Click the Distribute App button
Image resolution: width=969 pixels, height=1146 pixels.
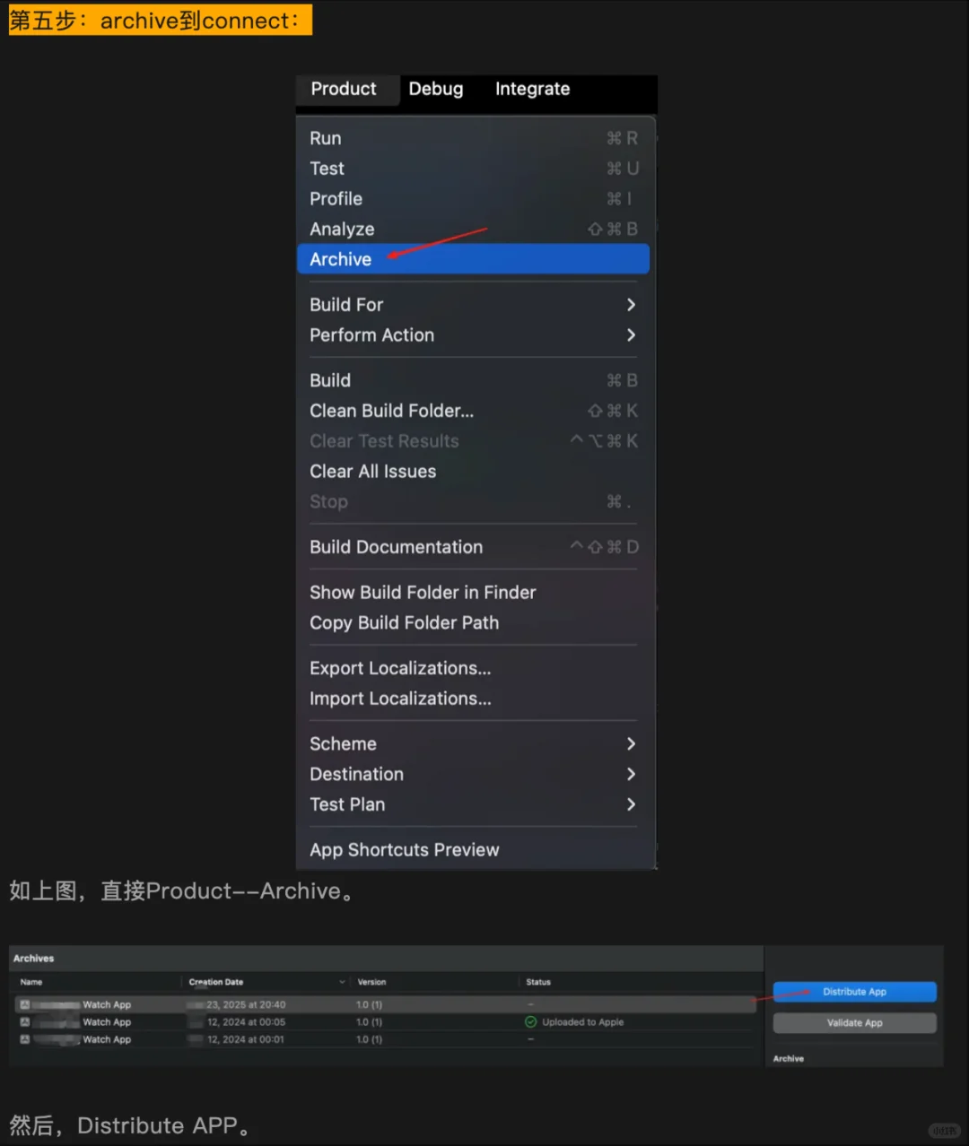(854, 992)
